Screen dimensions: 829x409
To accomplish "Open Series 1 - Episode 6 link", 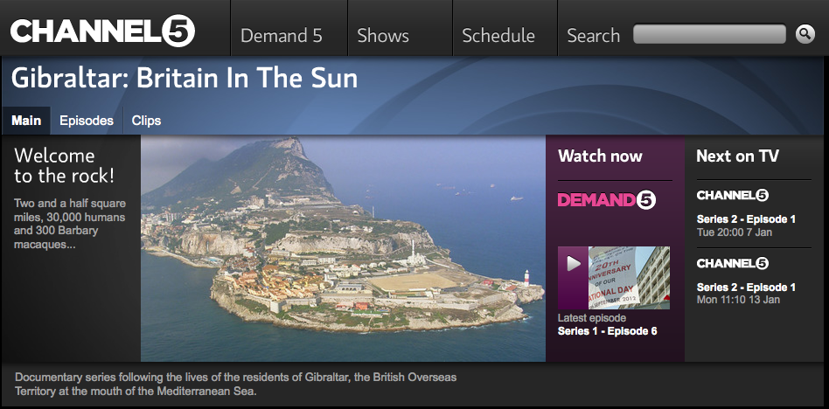I will [x=608, y=331].
